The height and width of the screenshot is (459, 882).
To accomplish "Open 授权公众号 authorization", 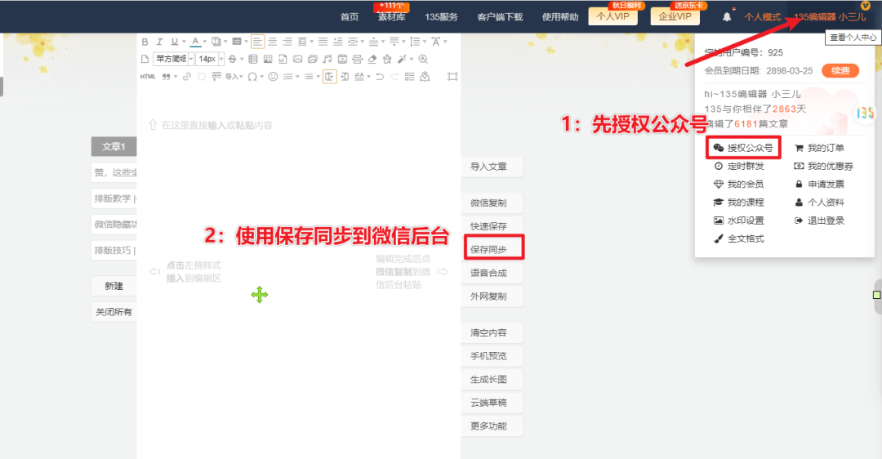I will pyautogui.click(x=743, y=148).
